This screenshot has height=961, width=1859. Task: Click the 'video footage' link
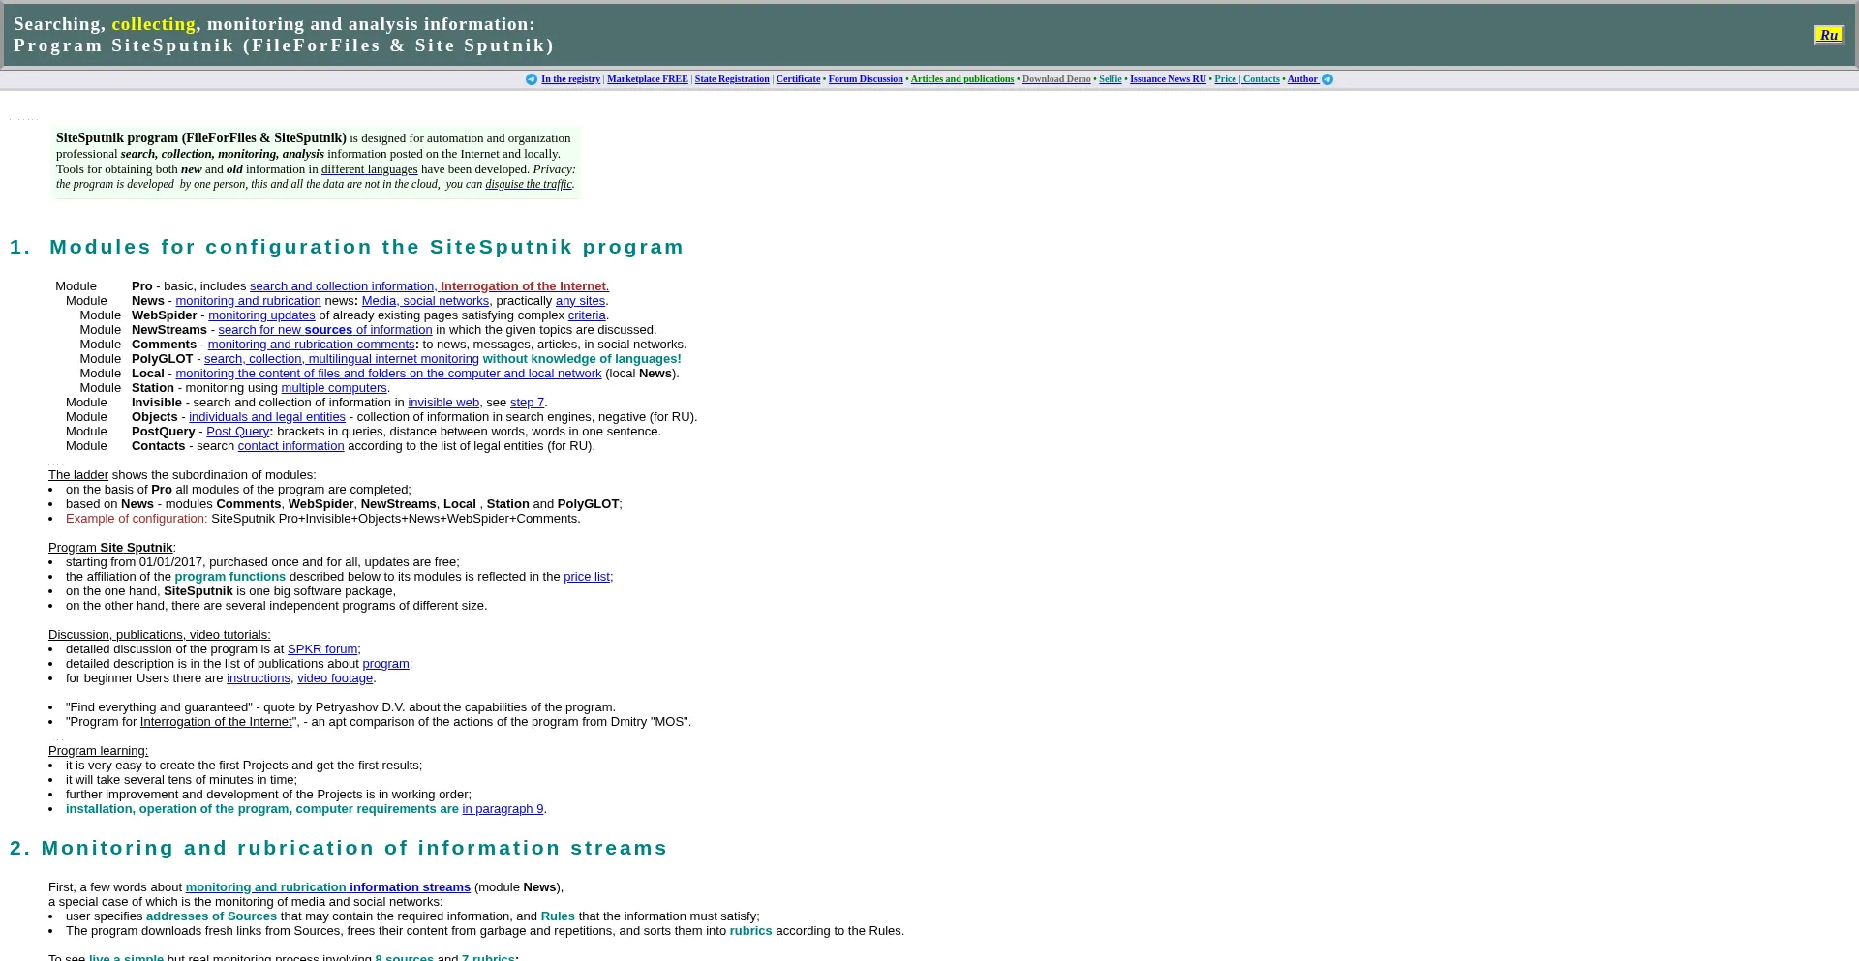click(x=335, y=678)
